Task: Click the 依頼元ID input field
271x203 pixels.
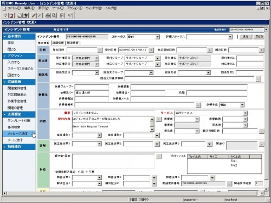Action: [x=92, y=93]
